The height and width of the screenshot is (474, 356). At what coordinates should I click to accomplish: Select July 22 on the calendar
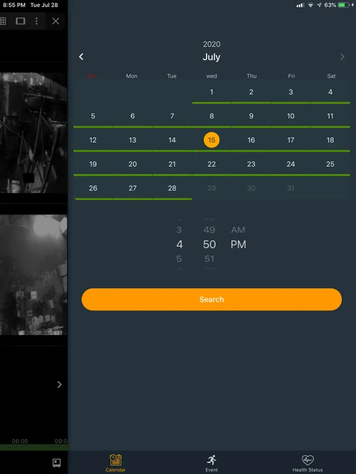tap(211, 164)
